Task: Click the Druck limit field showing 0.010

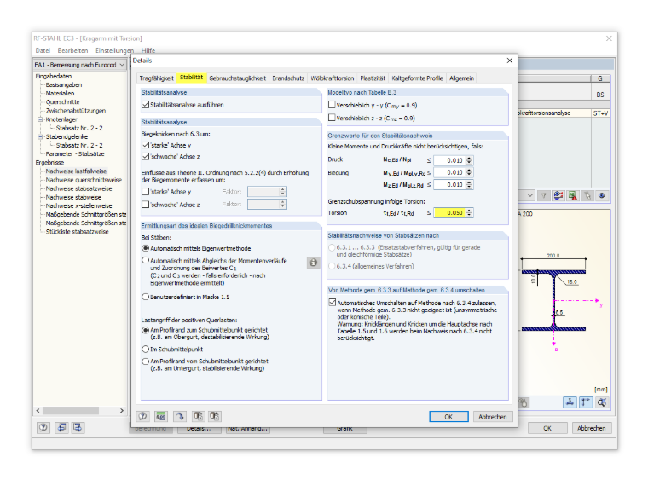Action: [449, 160]
